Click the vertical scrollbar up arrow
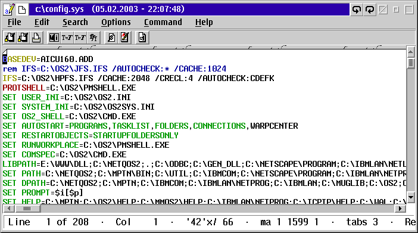This screenshot has width=418, height=233. click(x=411, y=52)
